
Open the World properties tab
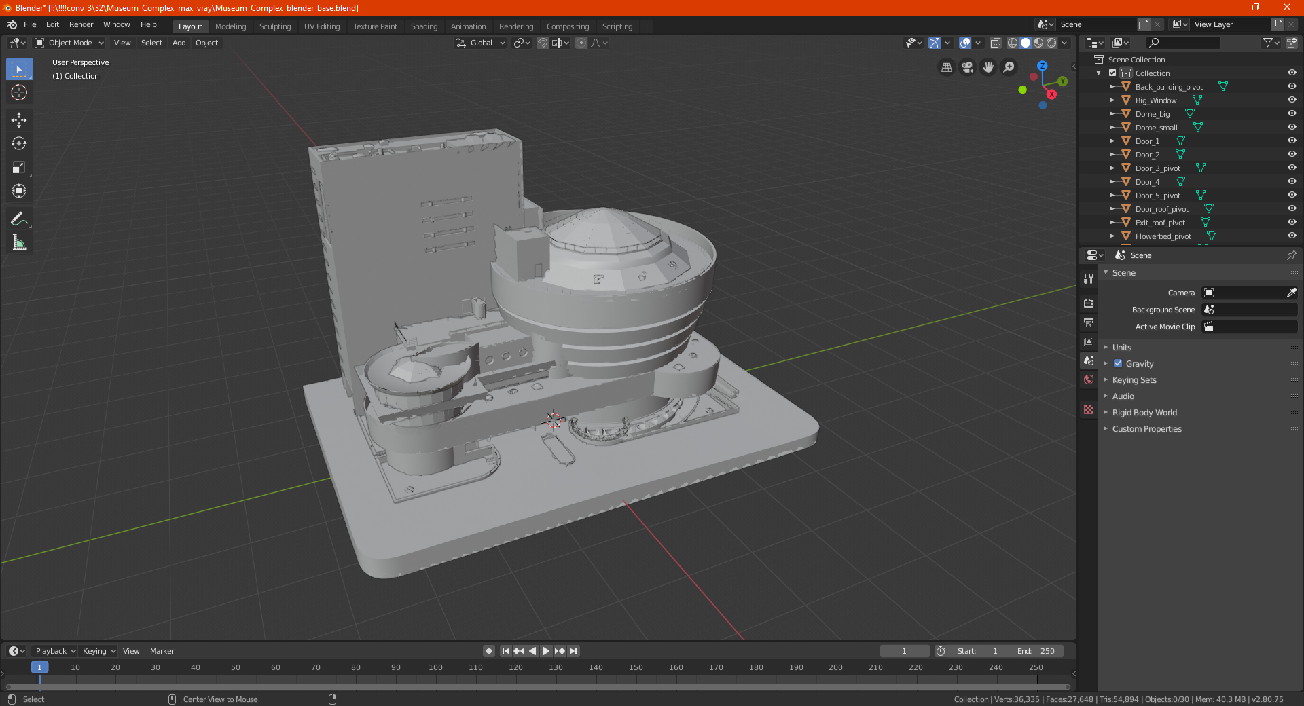pyautogui.click(x=1089, y=379)
